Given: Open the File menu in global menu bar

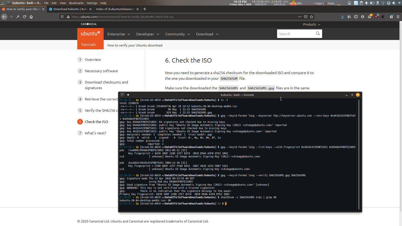Looking at the screenshot, I should [x=46, y=3].
